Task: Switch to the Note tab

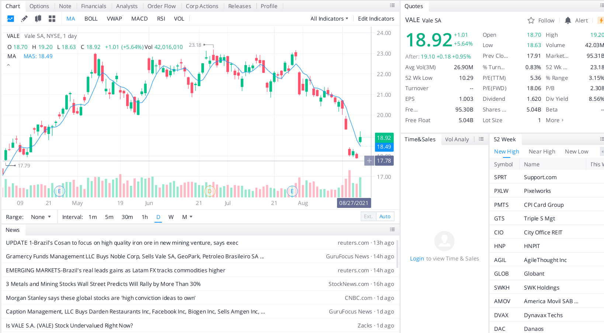Action: [65, 6]
